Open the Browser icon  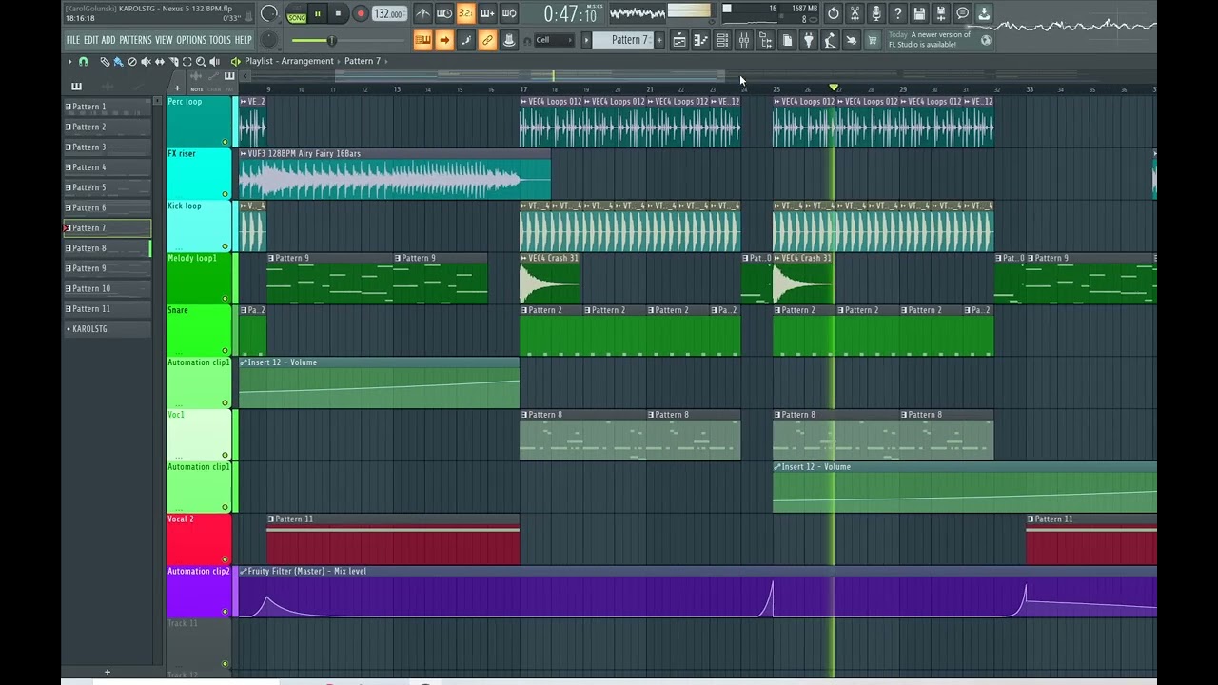tap(765, 40)
